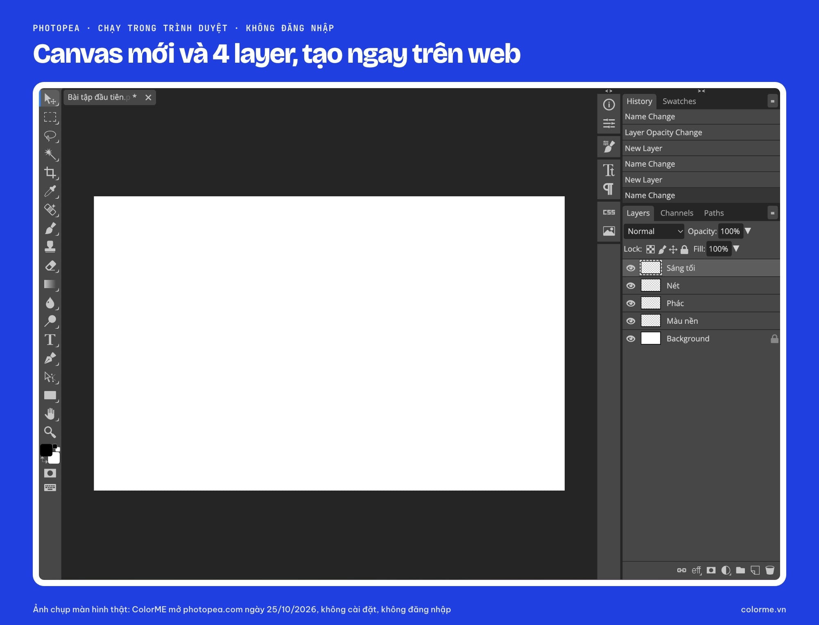The width and height of the screenshot is (819, 625).
Task: Open the Brush settings panel icon
Action: tap(609, 146)
